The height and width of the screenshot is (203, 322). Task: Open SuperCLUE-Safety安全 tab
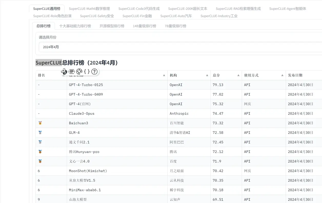tap(97, 16)
